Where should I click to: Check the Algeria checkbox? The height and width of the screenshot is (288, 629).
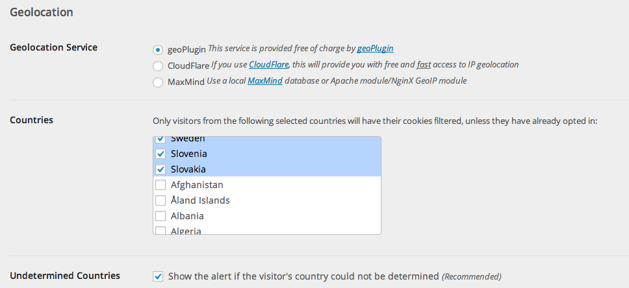[160, 230]
